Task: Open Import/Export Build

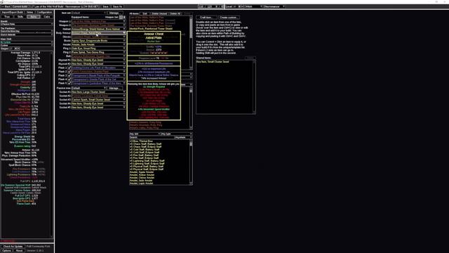Action: click(x=13, y=13)
